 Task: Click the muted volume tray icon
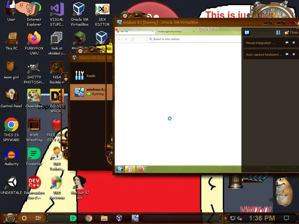[239, 218]
